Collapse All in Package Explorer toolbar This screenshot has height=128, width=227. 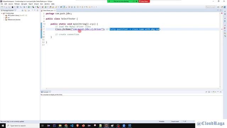[23, 10]
